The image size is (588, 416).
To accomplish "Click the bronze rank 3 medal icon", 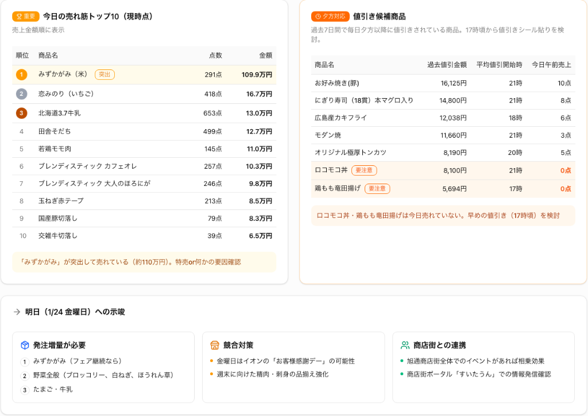I will (x=21, y=112).
